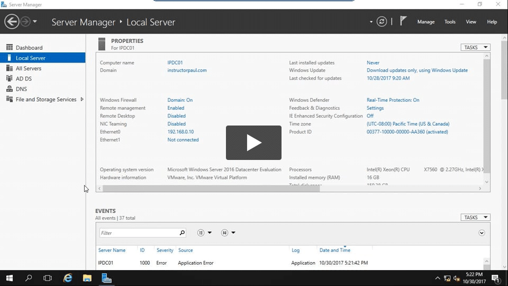508x286 pixels.
Task: Open the Events TASKS dropdown
Action: (475, 218)
